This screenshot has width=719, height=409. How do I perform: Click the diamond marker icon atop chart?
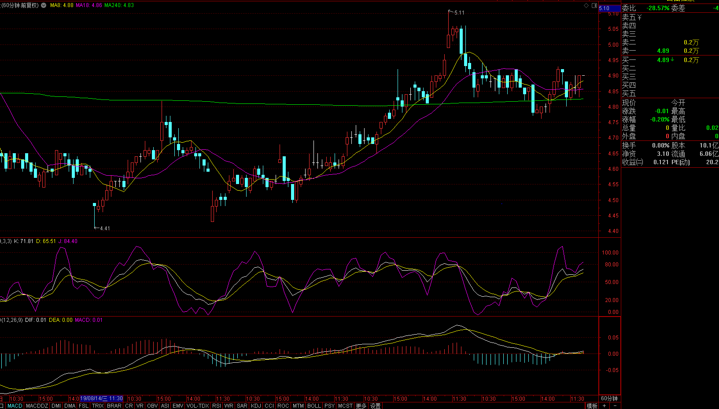586,5
